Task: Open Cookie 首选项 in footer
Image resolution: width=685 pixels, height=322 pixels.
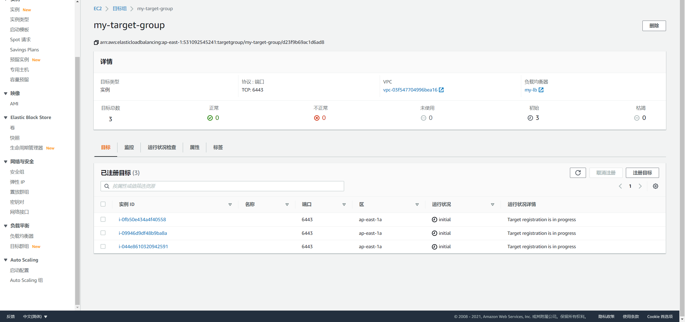Action: pos(660,317)
